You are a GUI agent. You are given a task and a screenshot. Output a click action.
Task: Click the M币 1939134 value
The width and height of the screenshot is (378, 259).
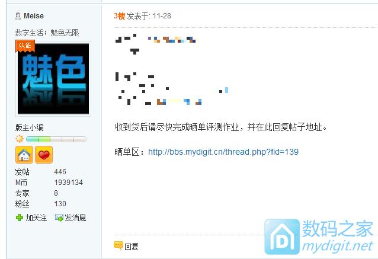[x=69, y=183]
